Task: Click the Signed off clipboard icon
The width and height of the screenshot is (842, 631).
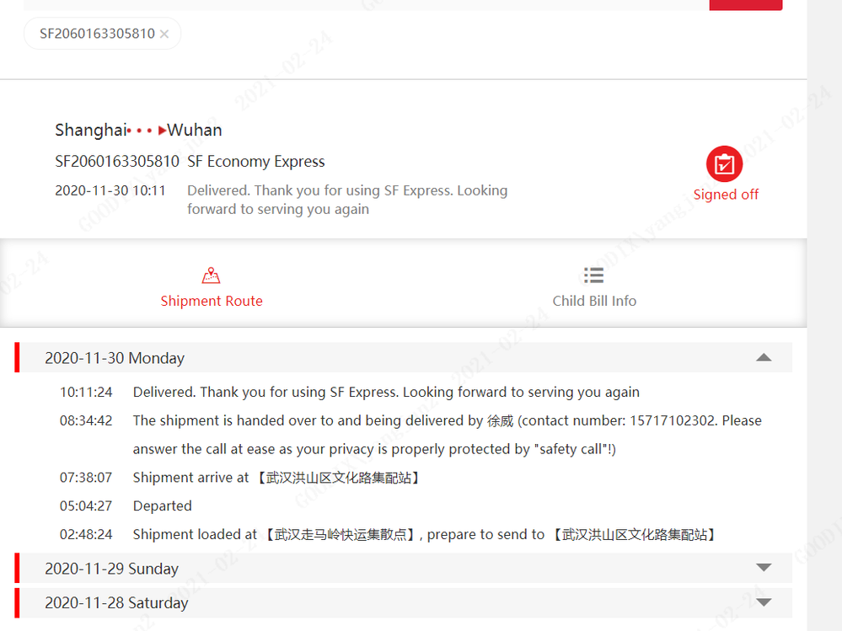Action: coord(724,163)
